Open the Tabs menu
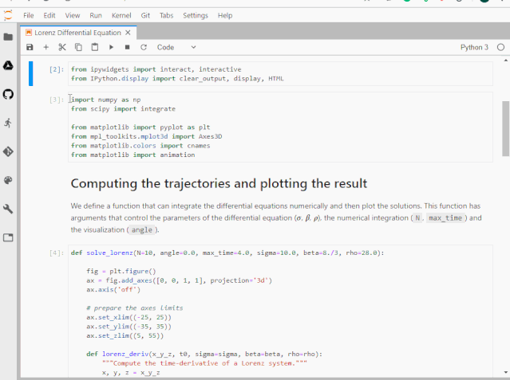 tap(166, 15)
